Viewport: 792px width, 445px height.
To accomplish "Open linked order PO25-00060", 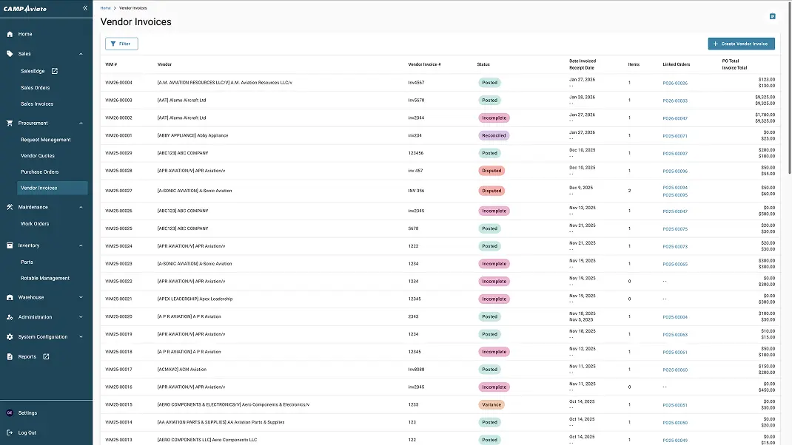I will (x=675, y=370).
